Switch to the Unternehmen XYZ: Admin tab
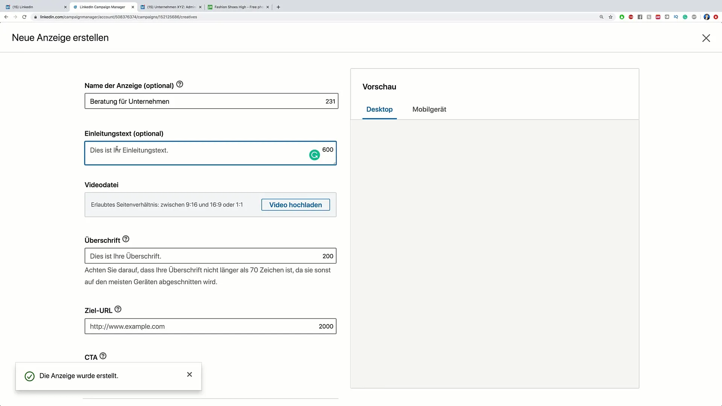722x406 pixels. (171, 7)
